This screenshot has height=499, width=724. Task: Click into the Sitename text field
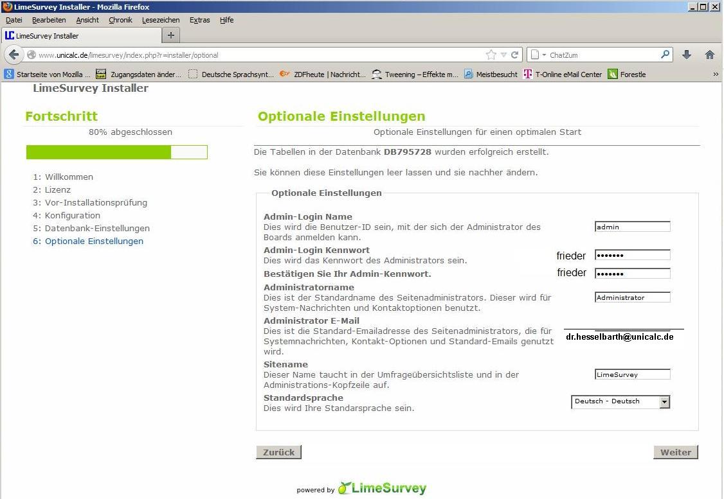pyautogui.click(x=632, y=374)
